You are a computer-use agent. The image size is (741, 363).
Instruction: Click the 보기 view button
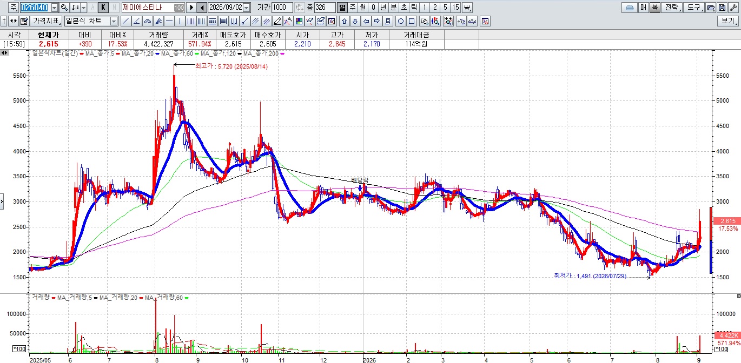tap(727, 21)
